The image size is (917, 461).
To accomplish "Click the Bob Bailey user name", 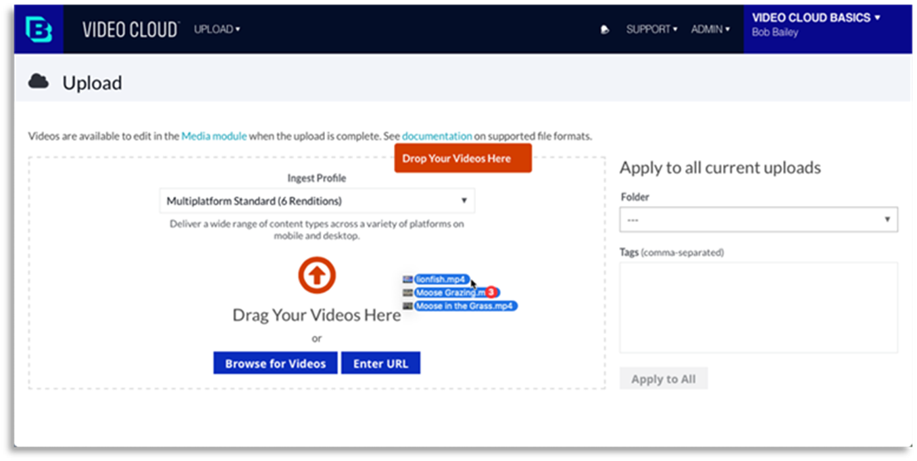I will coord(775,32).
